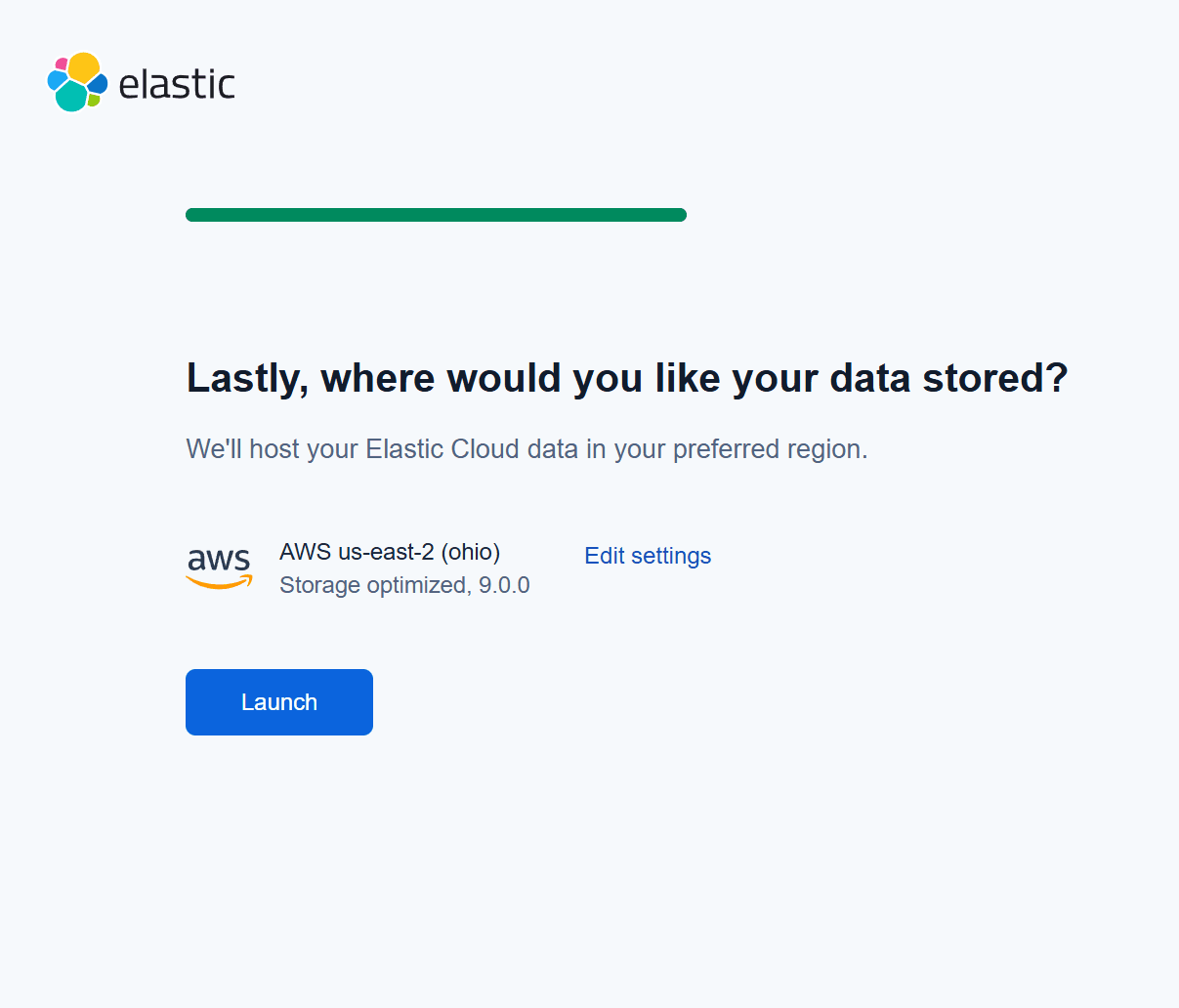Image resolution: width=1179 pixels, height=1008 pixels.
Task: Click the Elastic cluster logo icon
Action: tap(77, 82)
